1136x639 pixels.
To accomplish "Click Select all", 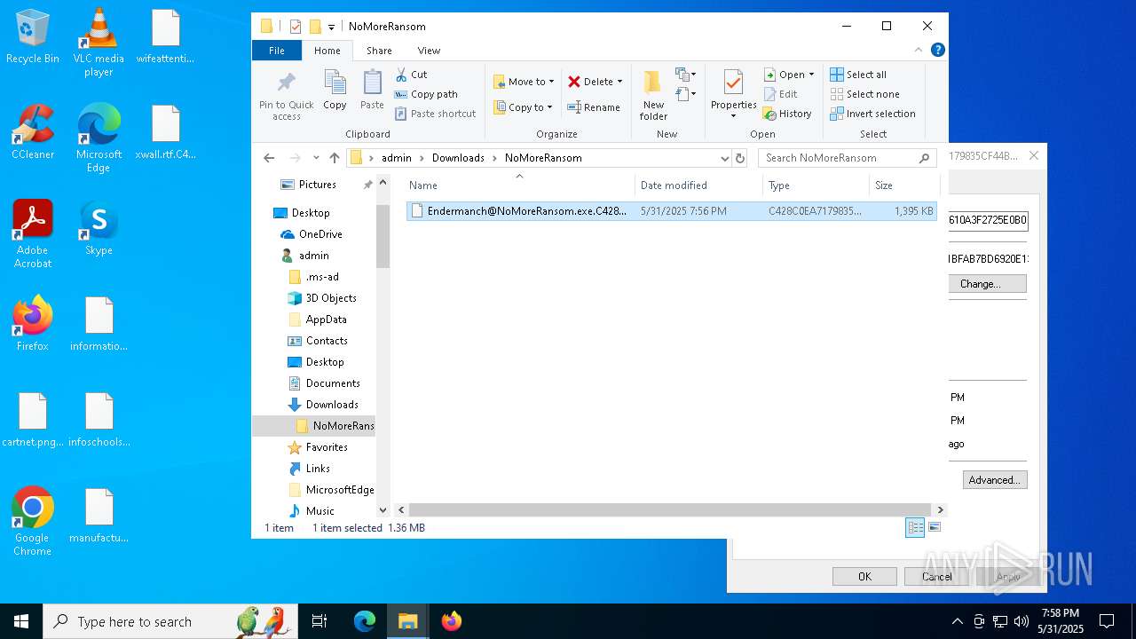I will pos(858,75).
